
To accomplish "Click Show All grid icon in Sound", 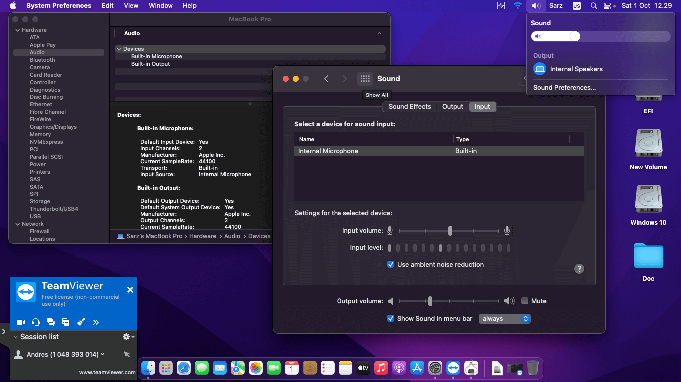I will pyautogui.click(x=365, y=79).
